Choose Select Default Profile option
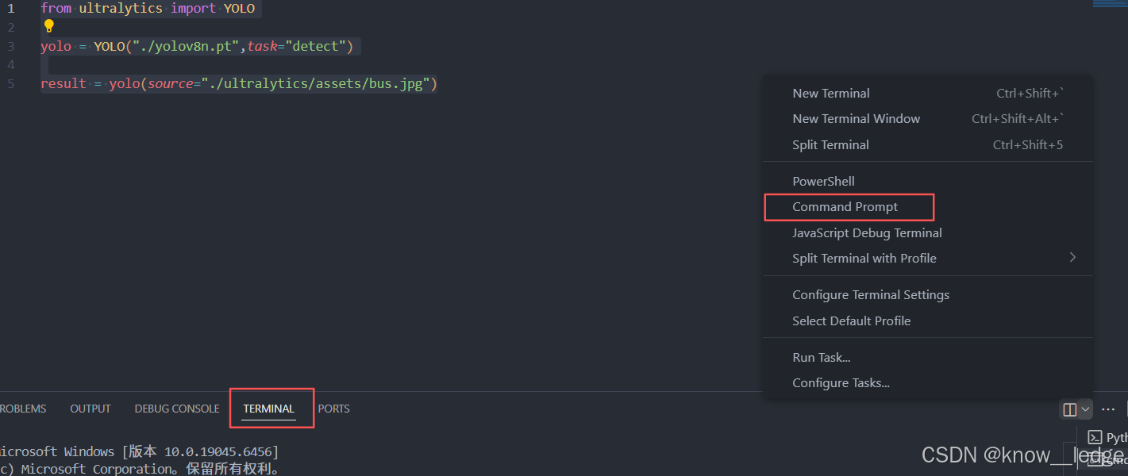Viewport: 1128px width, 476px height. [x=928, y=321]
